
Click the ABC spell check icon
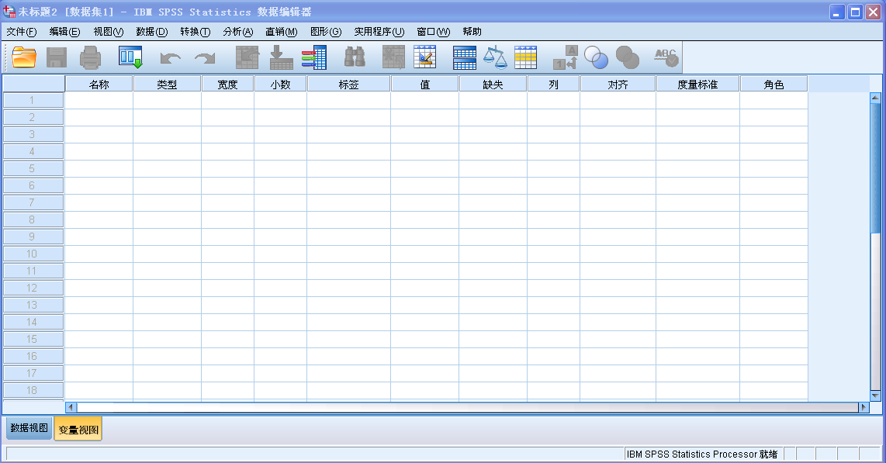coord(666,57)
